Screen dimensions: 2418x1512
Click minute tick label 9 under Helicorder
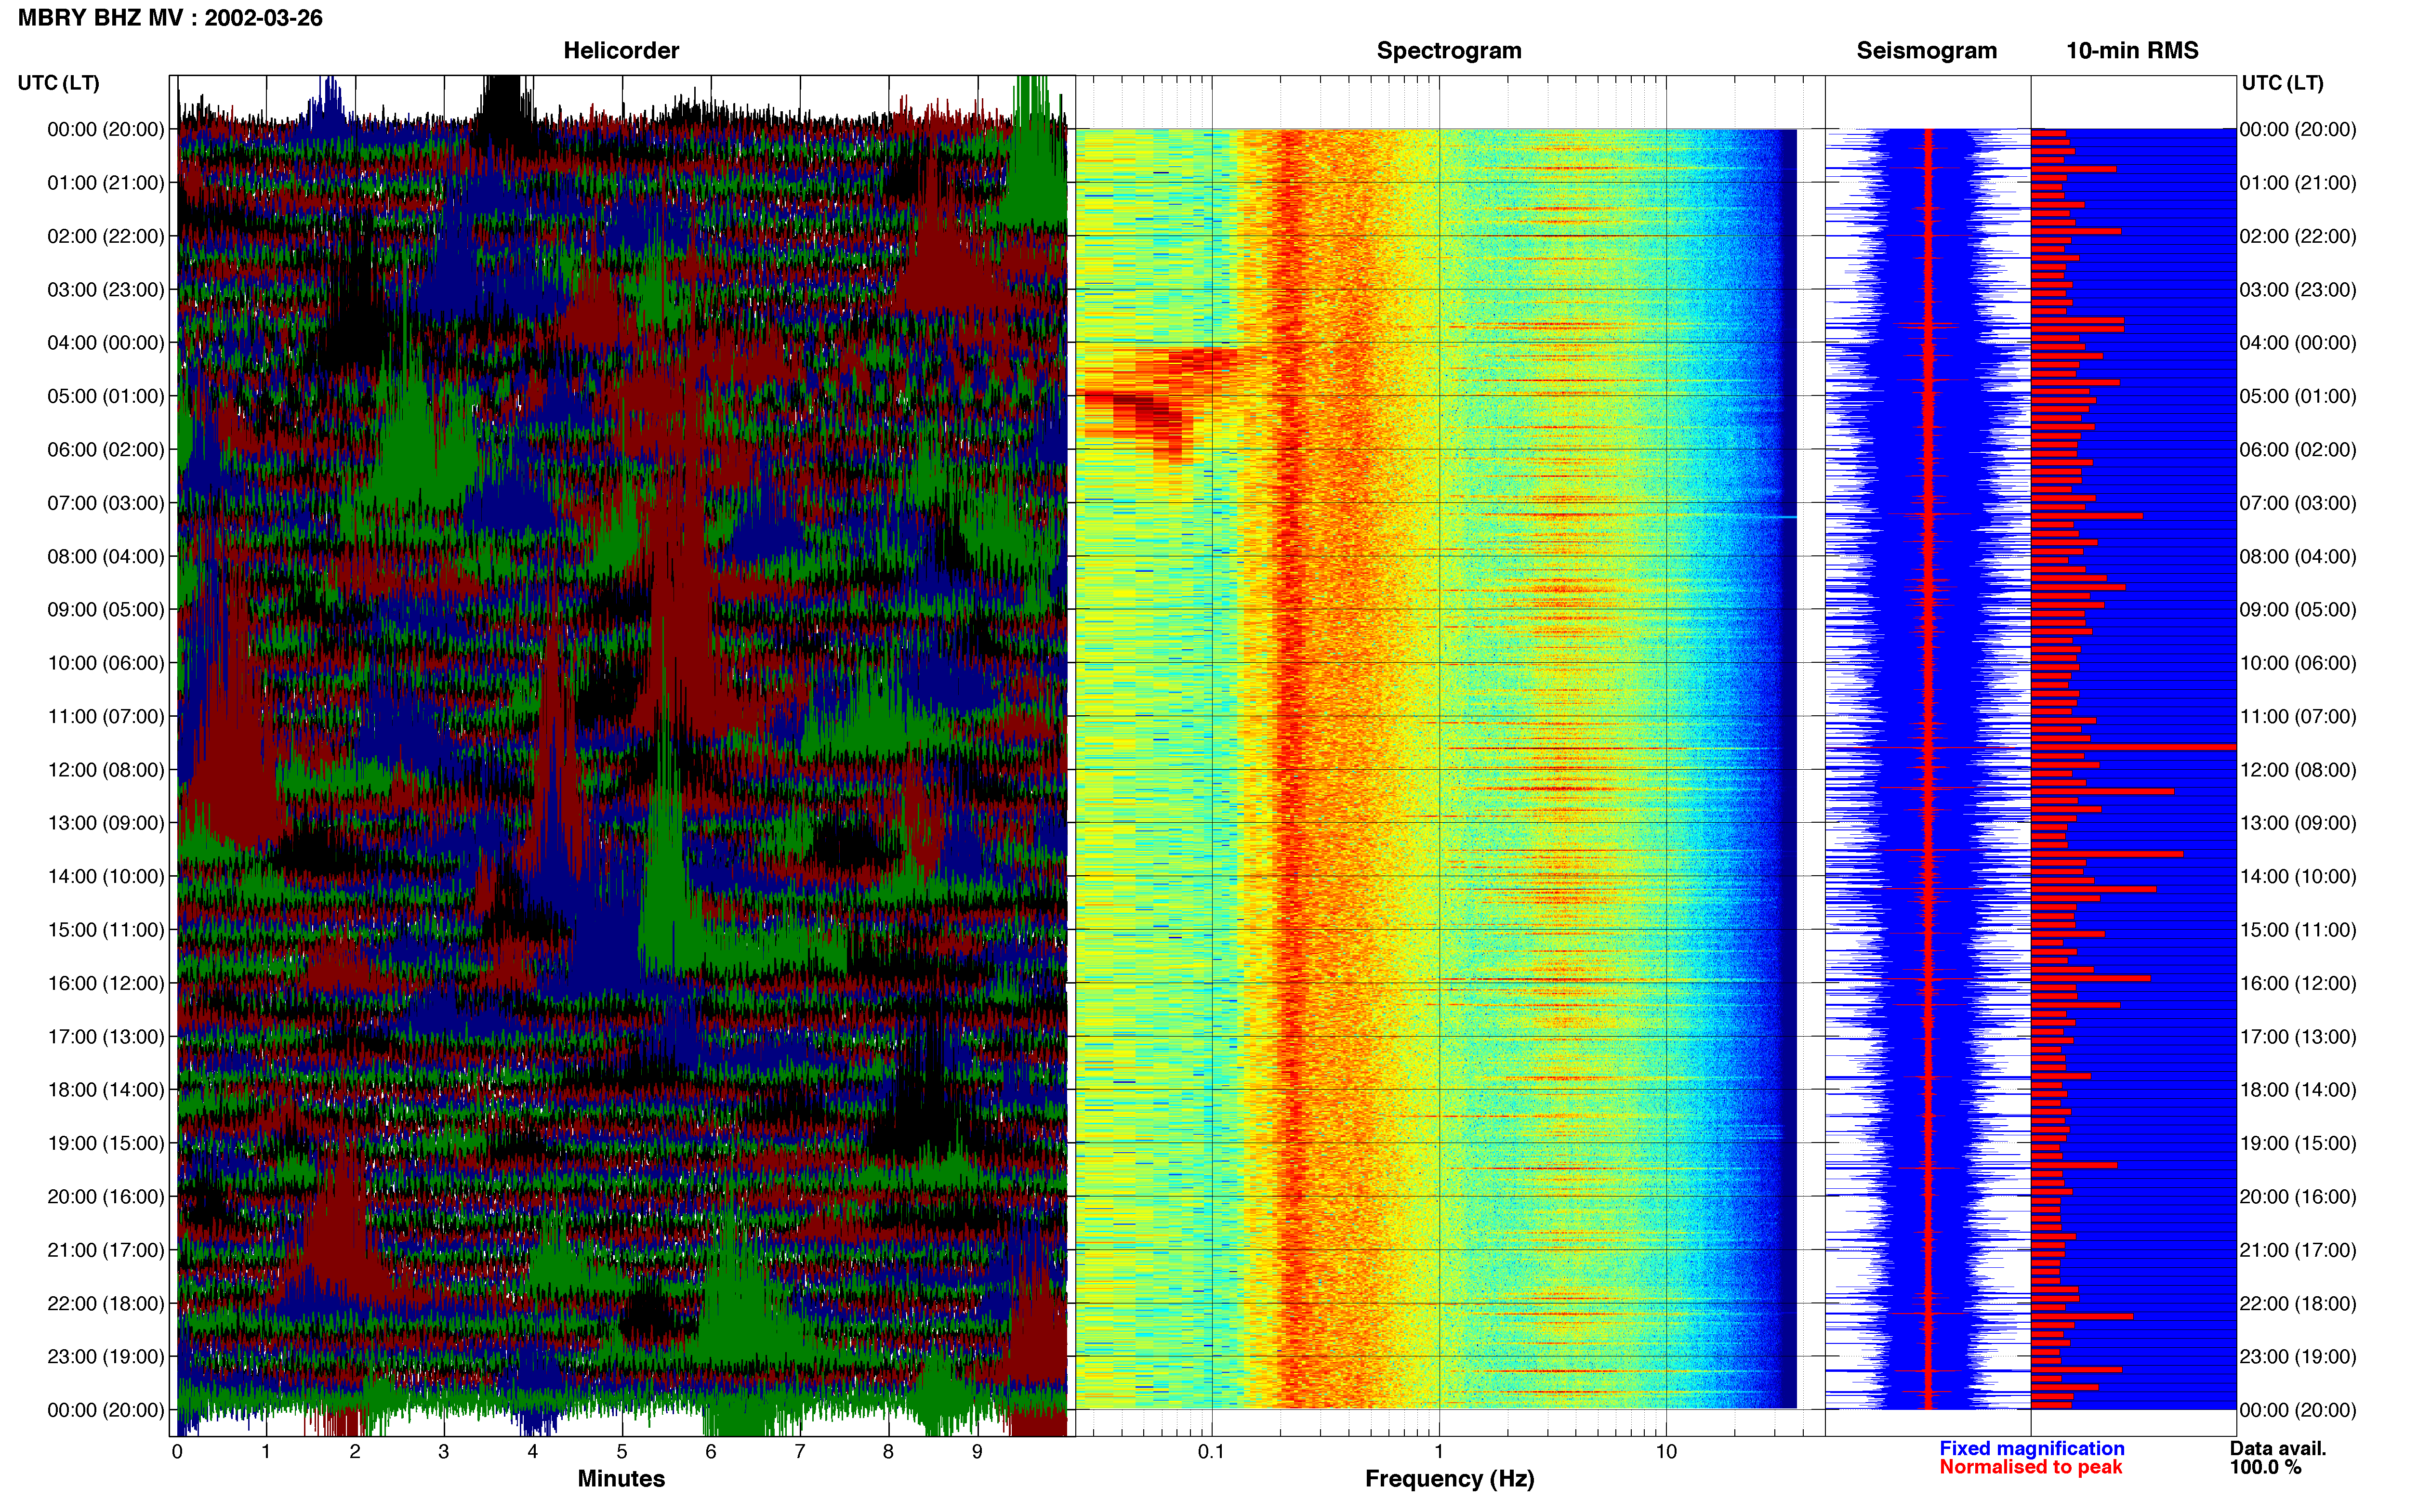tap(977, 1452)
